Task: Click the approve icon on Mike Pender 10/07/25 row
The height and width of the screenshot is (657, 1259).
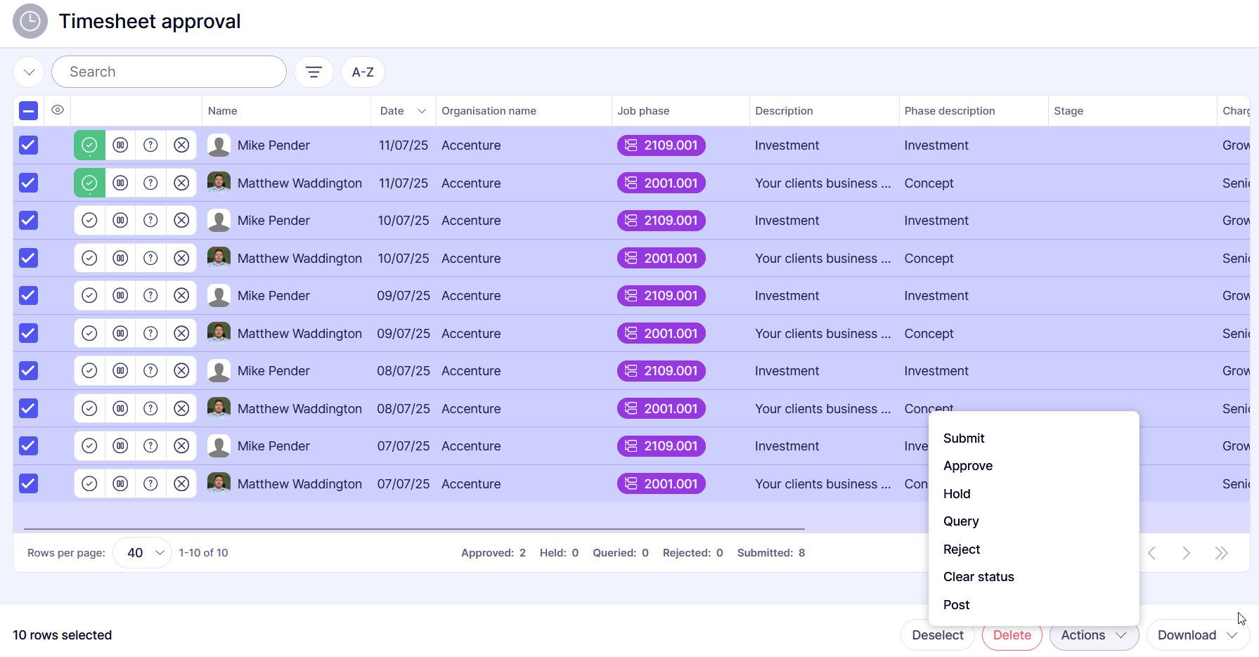Action: click(x=89, y=221)
